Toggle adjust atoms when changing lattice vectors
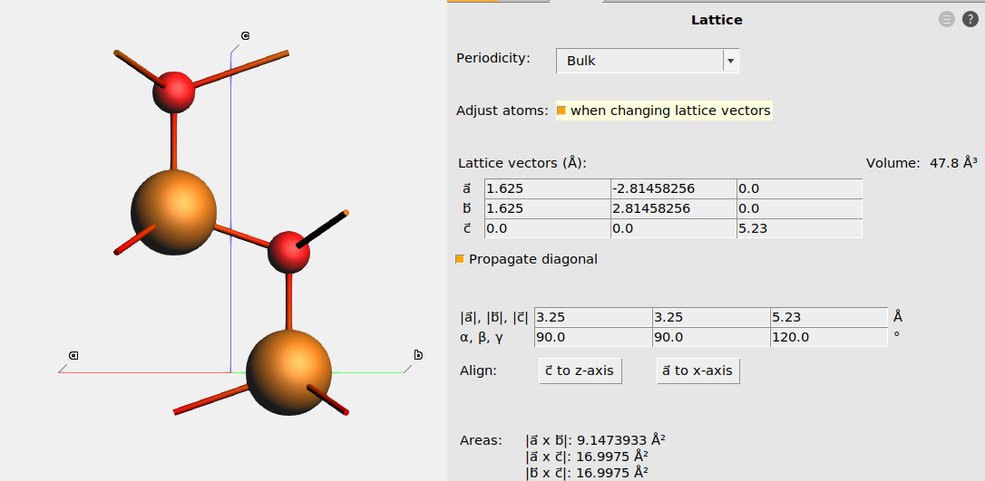Image resolution: width=985 pixels, height=481 pixels. pyautogui.click(x=561, y=111)
